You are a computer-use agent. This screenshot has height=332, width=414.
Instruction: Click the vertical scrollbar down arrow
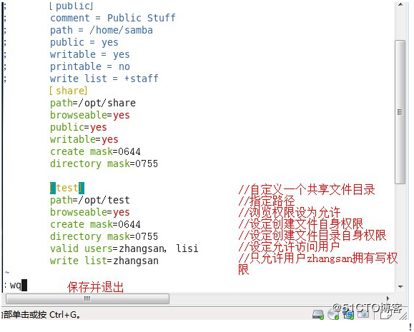(x=400, y=287)
